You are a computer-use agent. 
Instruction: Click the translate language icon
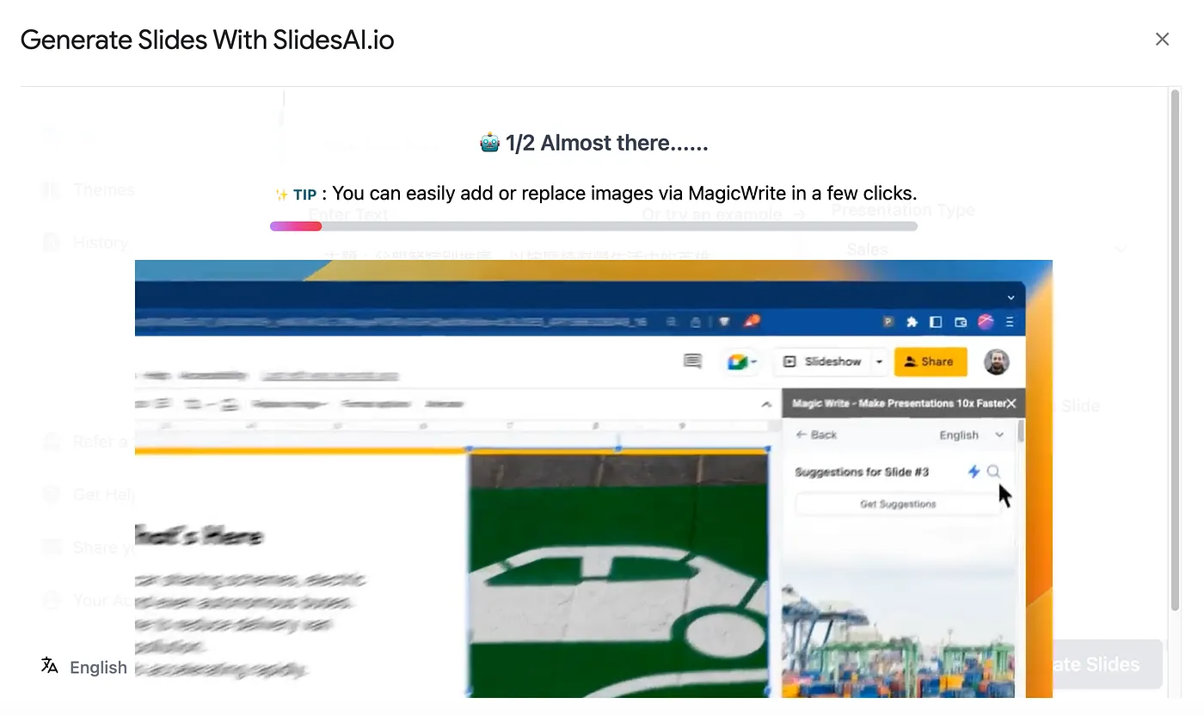50,665
